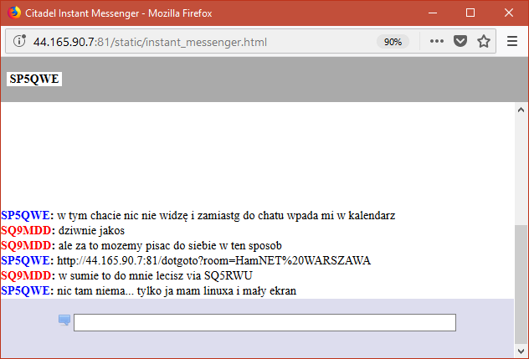Select the SP5QWE conversation tab

34,79
